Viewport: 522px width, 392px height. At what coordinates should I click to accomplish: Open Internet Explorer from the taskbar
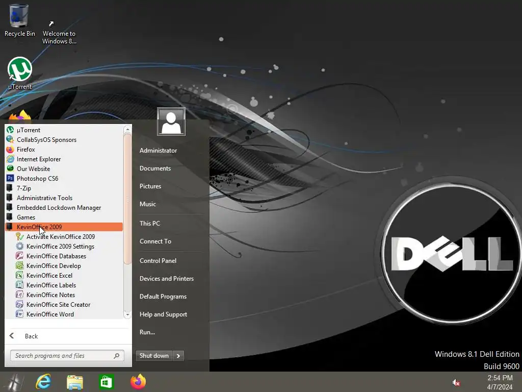point(43,382)
